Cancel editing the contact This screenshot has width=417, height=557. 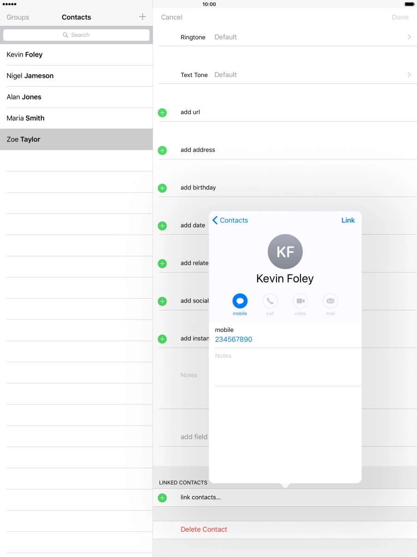(171, 17)
